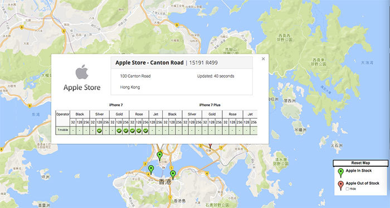
Task: Click the iPhone 7 Gold 256 in-stock checkmark
Action: (x=125, y=130)
